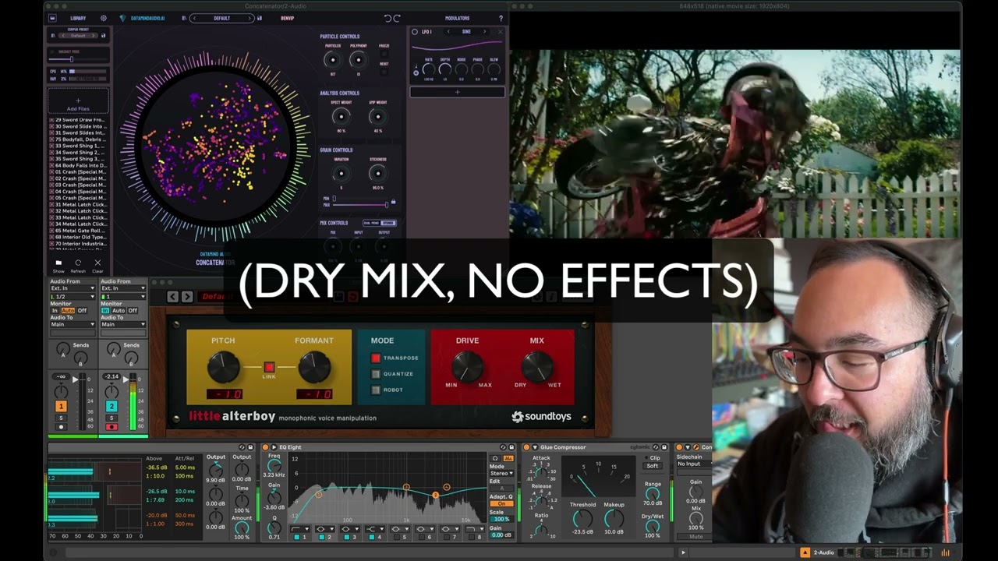Click the PITCH knob on Little AlterBoy
998x561 pixels.
223,367
